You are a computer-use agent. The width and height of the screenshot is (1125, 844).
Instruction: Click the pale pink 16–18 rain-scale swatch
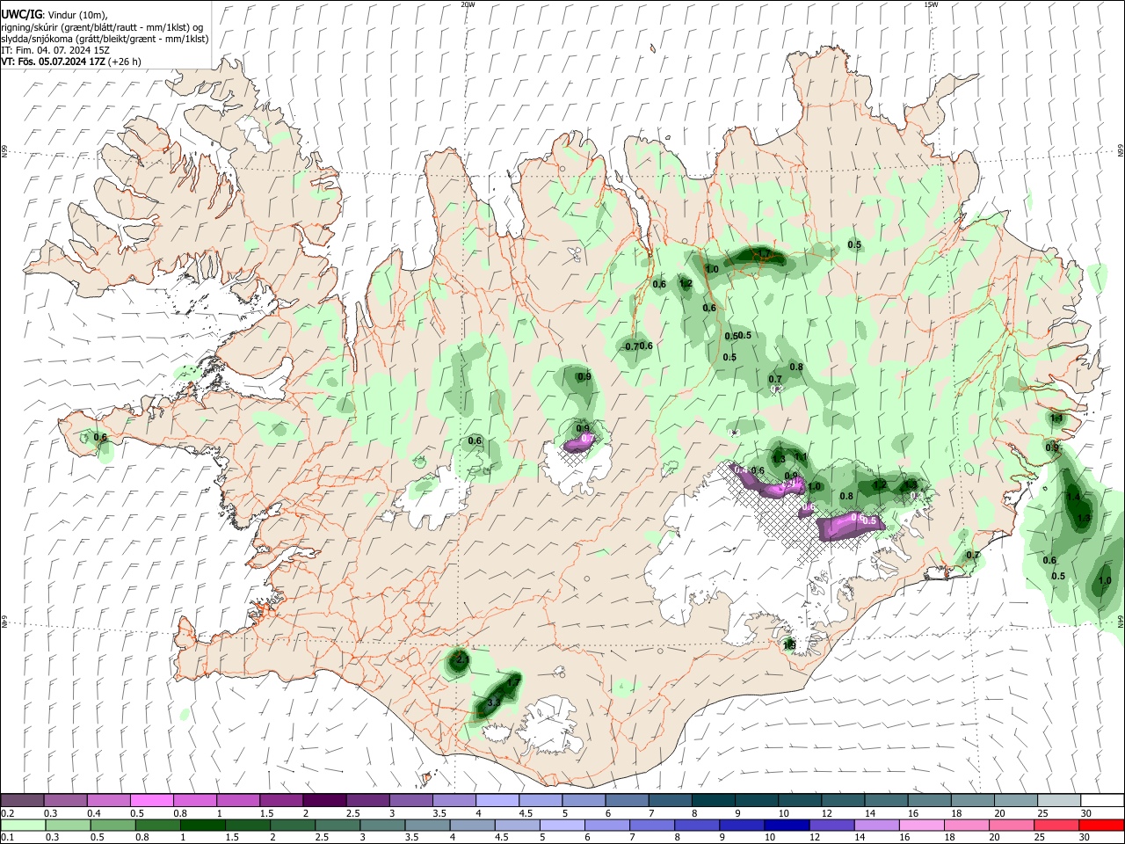(921, 826)
